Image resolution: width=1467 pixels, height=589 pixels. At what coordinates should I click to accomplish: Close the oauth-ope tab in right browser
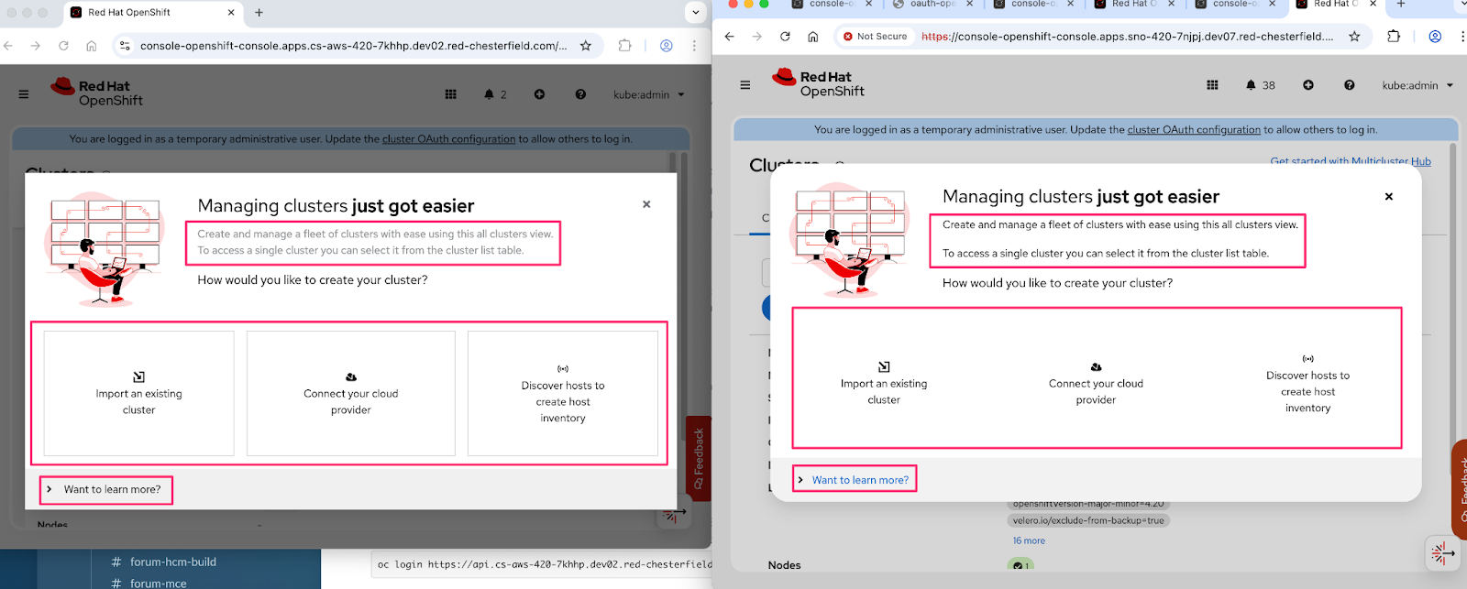[969, 4]
